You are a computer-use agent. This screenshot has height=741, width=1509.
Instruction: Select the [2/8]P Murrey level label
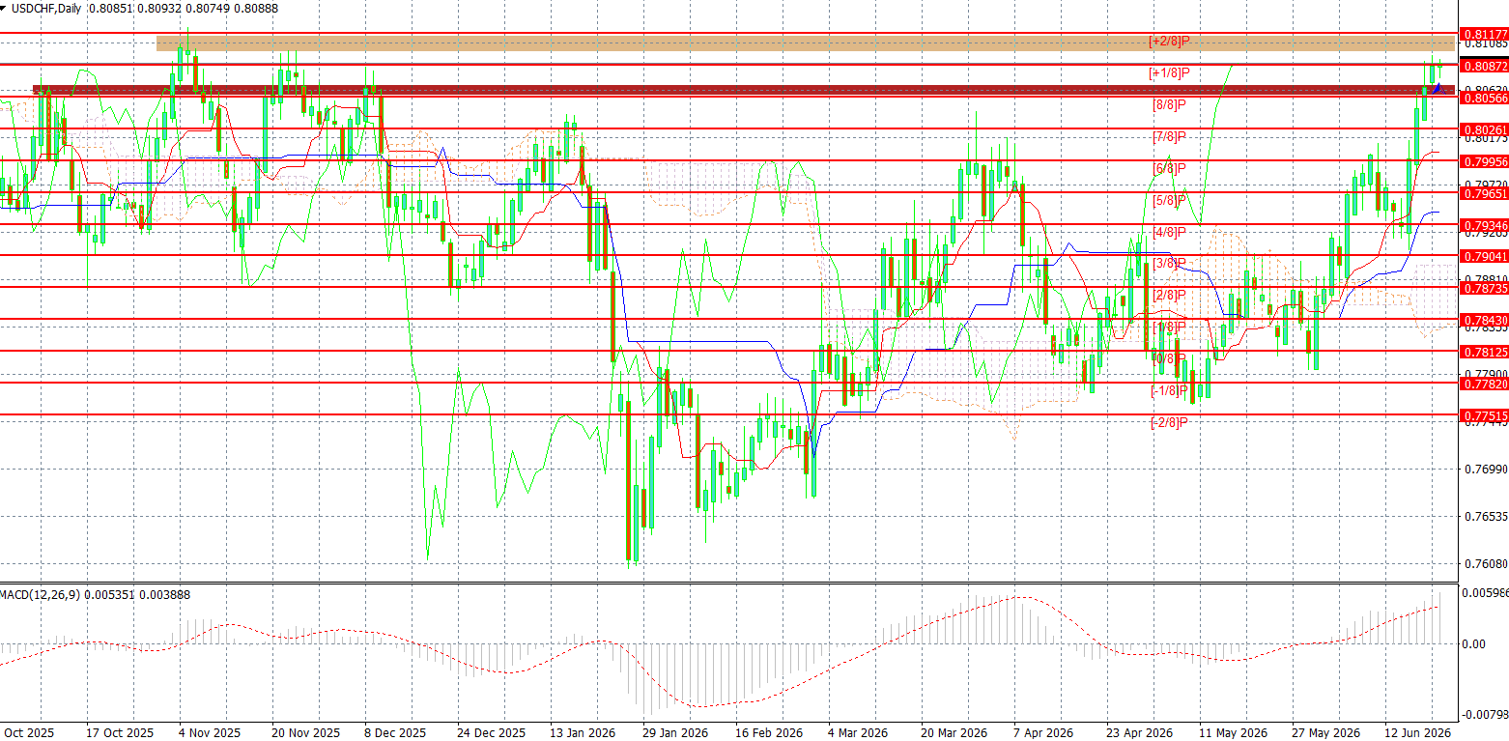pyautogui.click(x=1169, y=296)
